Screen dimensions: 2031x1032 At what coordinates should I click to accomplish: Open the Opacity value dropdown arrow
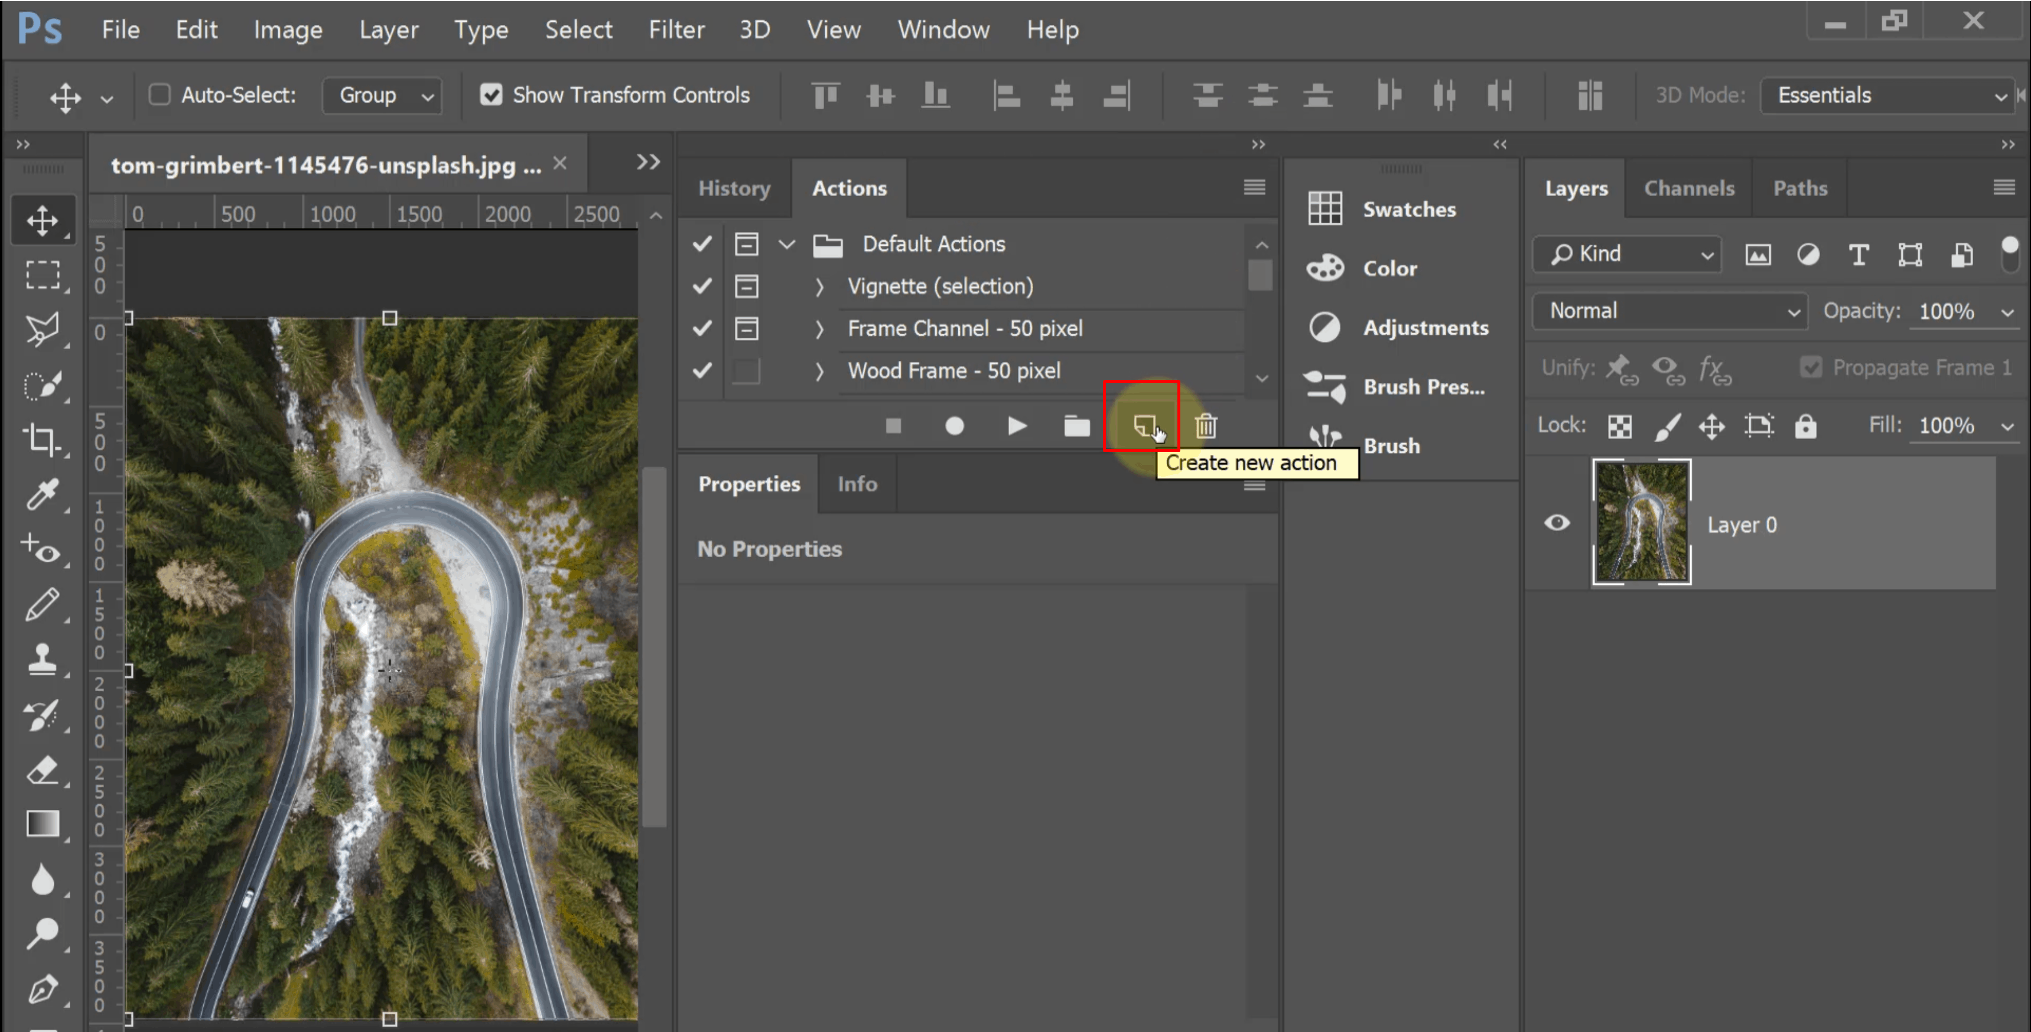tap(2007, 312)
